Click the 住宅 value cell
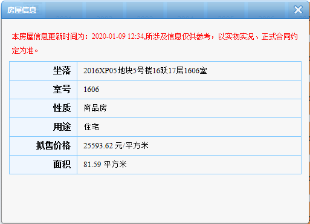The width and height of the screenshot is (310, 224). (189, 127)
